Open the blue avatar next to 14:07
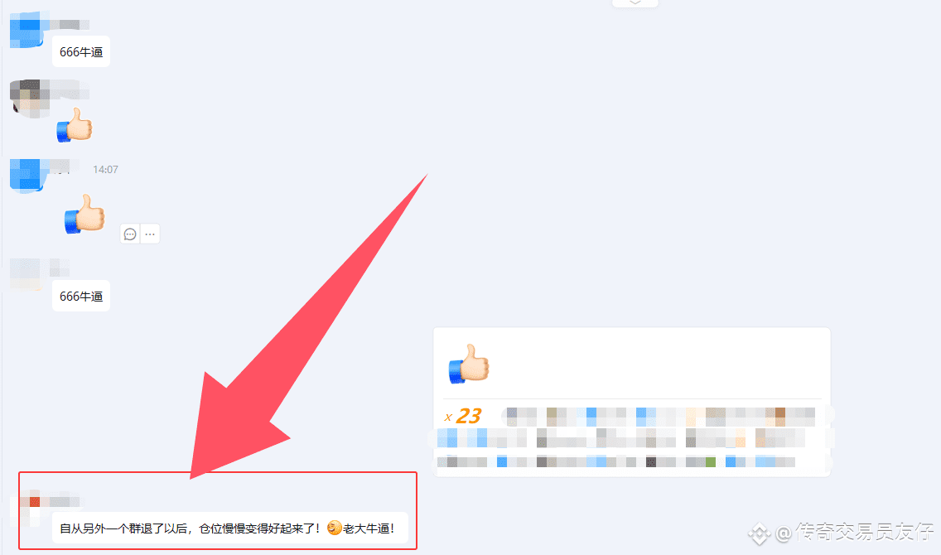The image size is (941, 555). point(25,176)
